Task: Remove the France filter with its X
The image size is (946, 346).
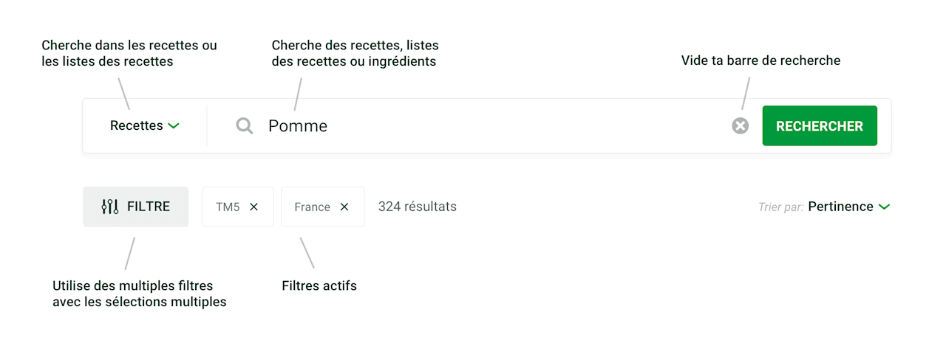Action: pos(344,207)
